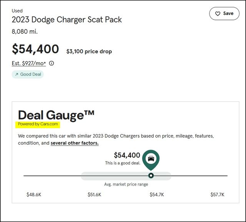Screen dimensions: 246x222
Task: Select the $54,400 main price text
Action: coord(35,49)
